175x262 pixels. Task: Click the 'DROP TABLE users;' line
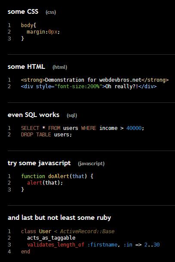pos(46,135)
